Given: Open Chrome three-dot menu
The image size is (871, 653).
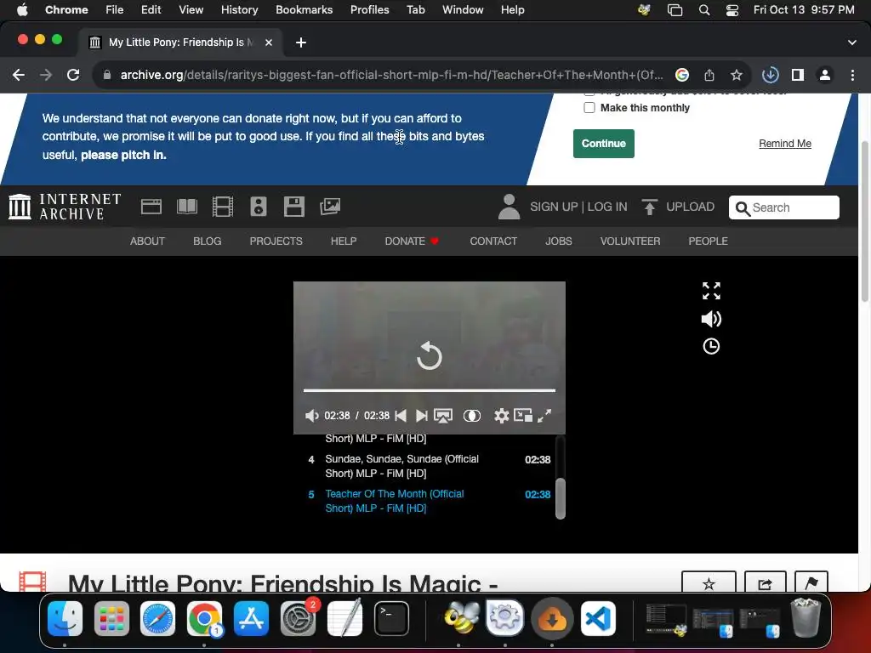Looking at the screenshot, I should point(852,75).
